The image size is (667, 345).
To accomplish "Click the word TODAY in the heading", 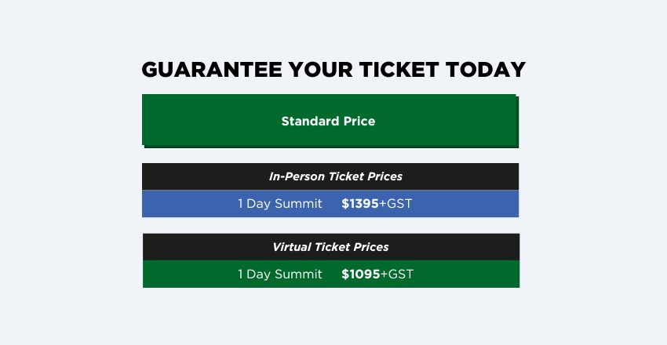I will 486,70.
